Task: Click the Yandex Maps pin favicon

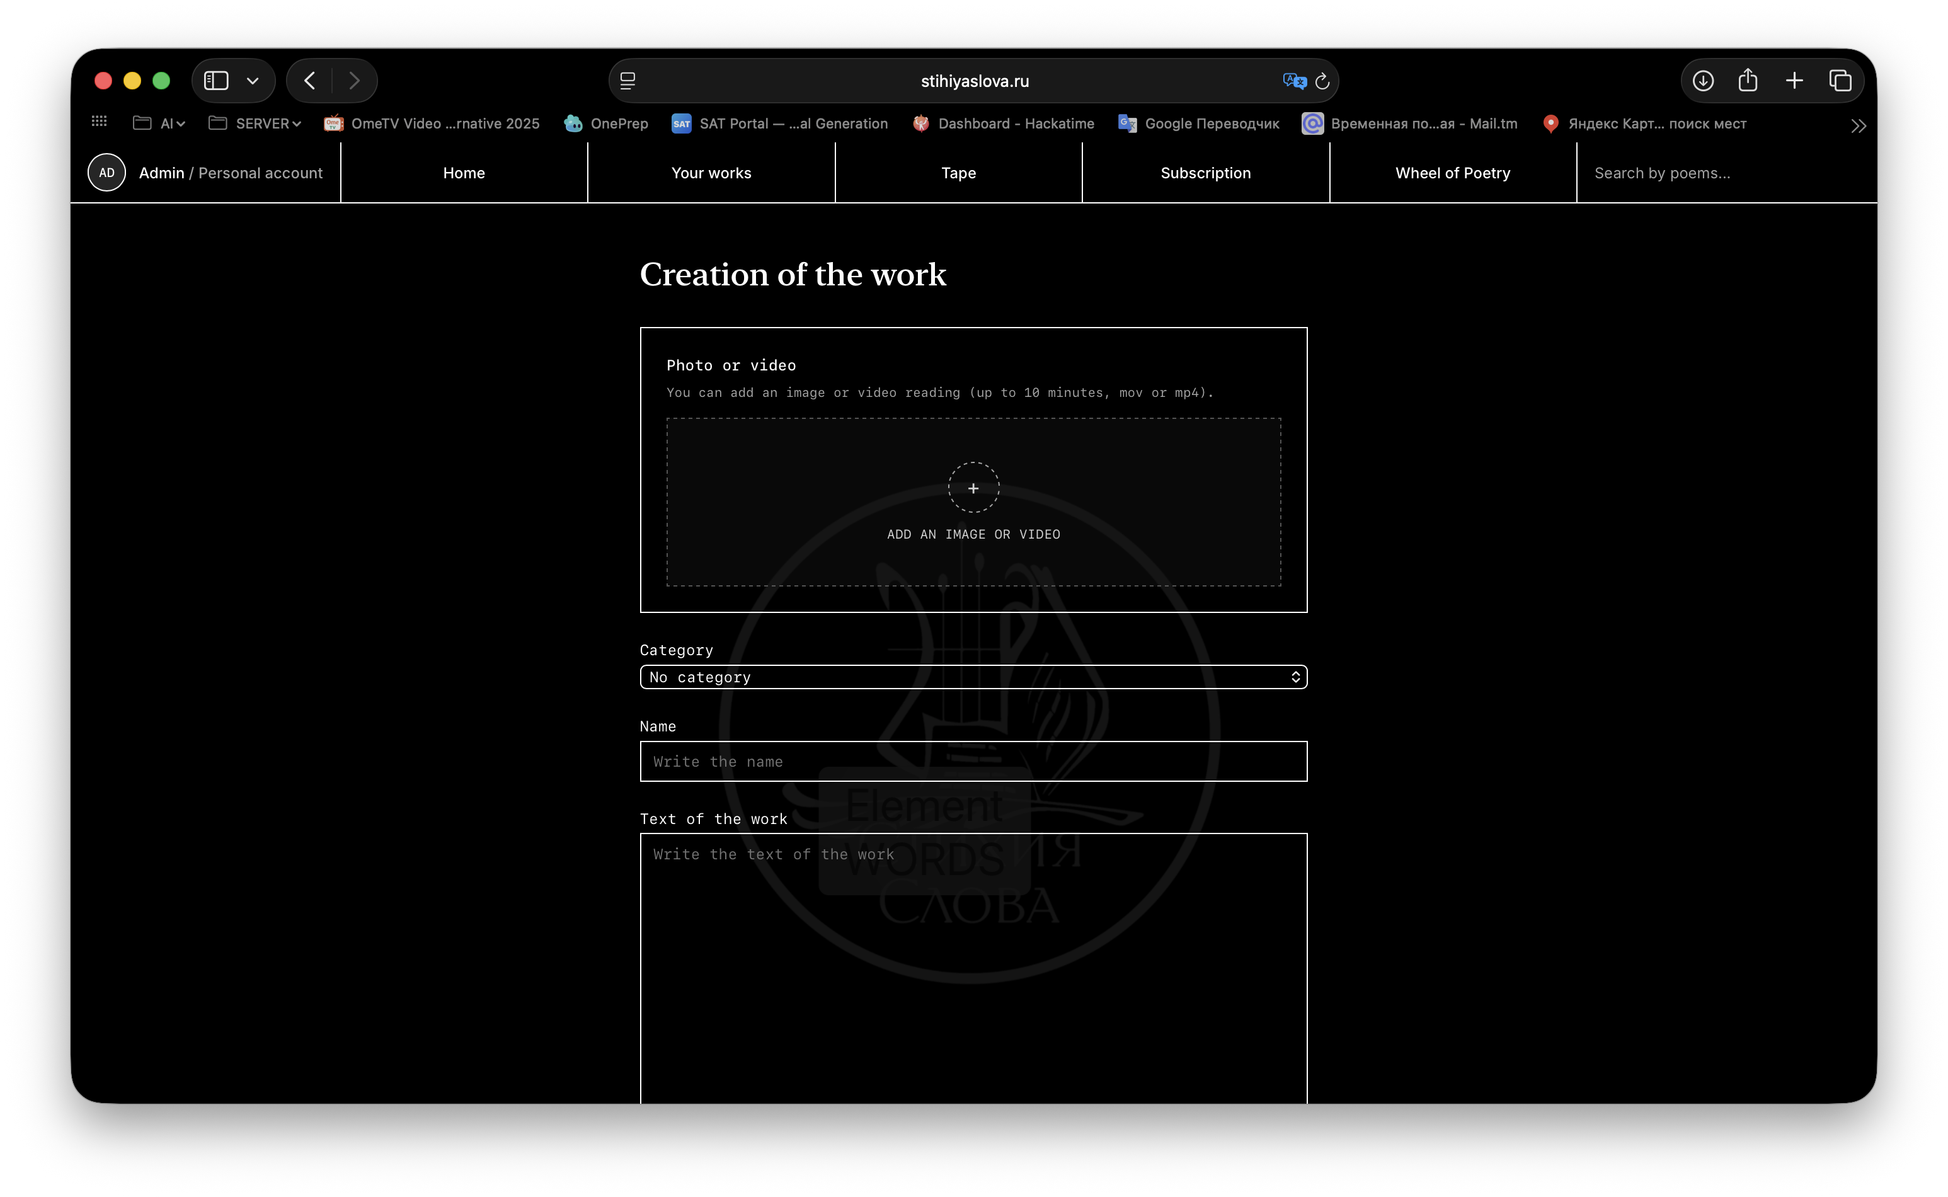Action: [x=1550, y=123]
